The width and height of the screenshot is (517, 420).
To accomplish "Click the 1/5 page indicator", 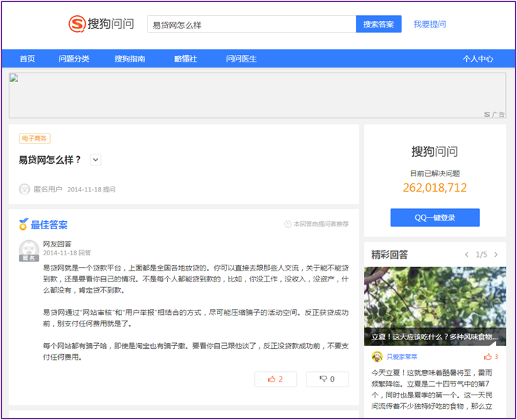I will coord(481,255).
